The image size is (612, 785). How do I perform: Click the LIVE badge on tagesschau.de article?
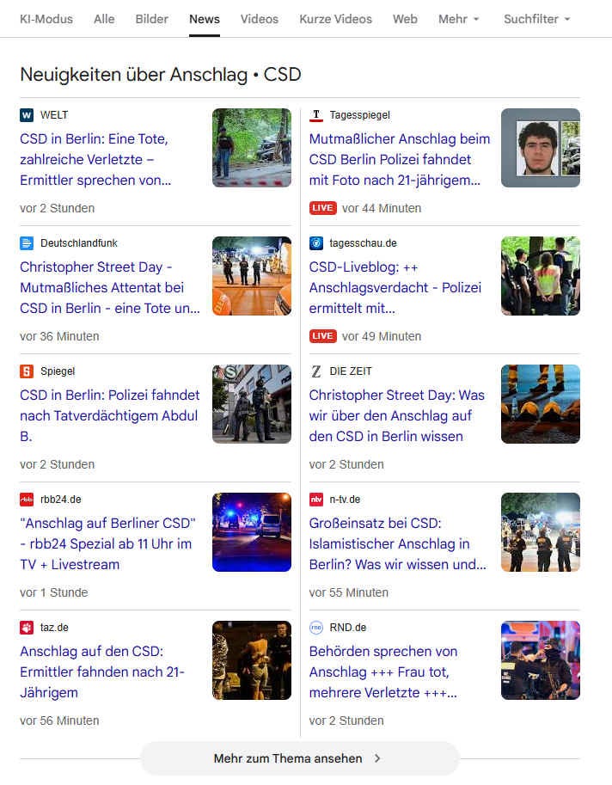coord(323,336)
